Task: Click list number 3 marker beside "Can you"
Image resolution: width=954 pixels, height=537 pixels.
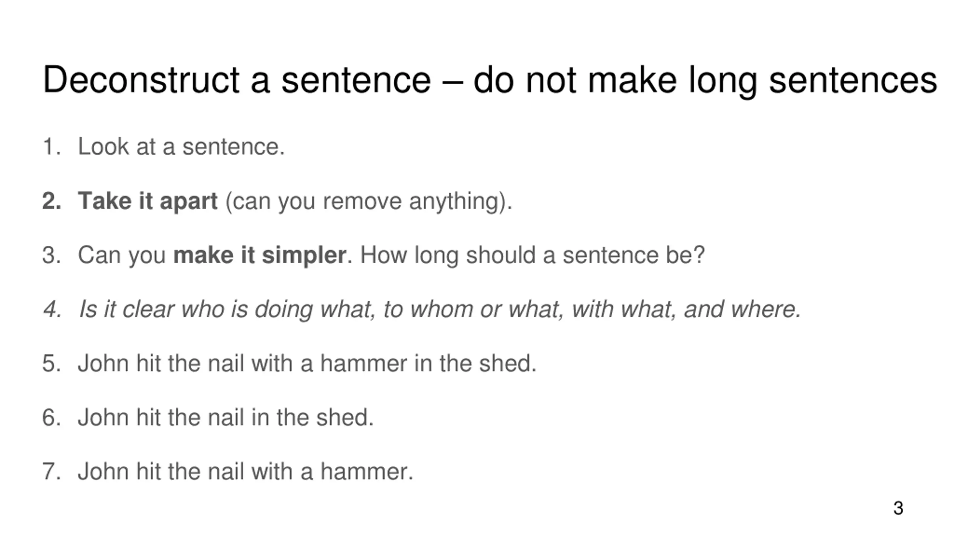Action: coord(51,255)
